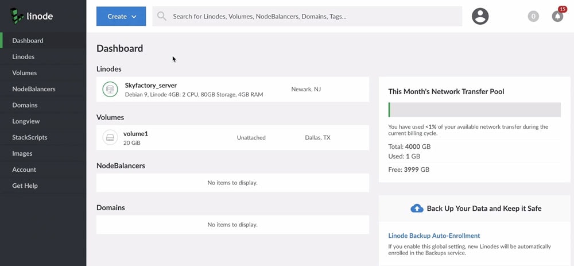Click the Newark, NJ location text

[306, 89]
